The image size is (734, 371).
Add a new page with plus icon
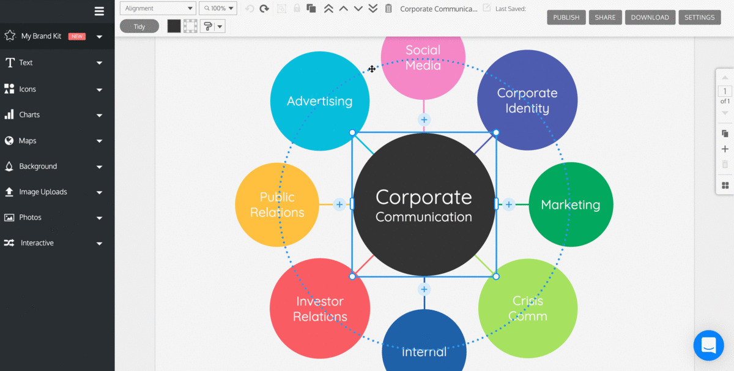725,149
